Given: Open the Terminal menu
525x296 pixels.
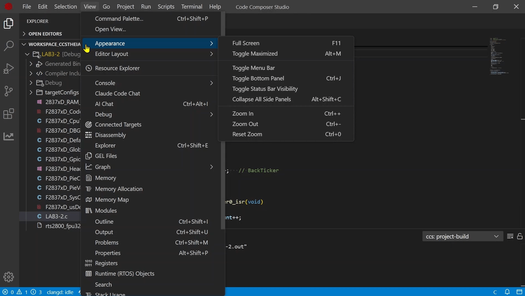Looking at the screenshot, I should pos(191,7).
